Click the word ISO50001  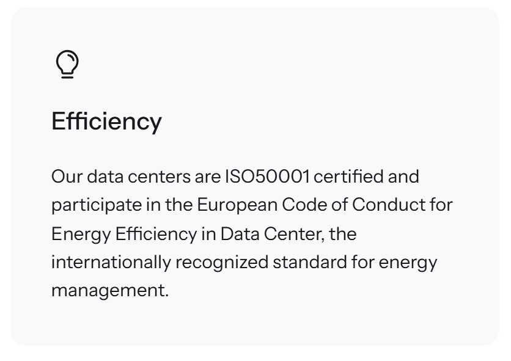point(268,177)
